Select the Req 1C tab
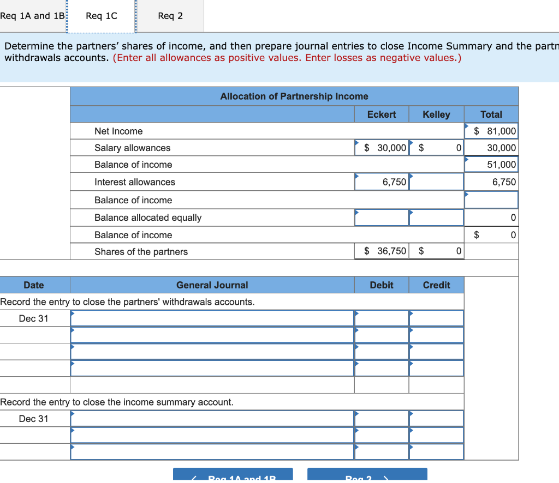This screenshot has width=559, height=483. point(102,16)
